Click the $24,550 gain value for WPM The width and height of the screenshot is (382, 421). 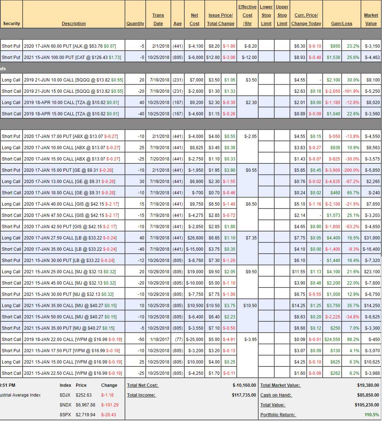(x=332, y=339)
